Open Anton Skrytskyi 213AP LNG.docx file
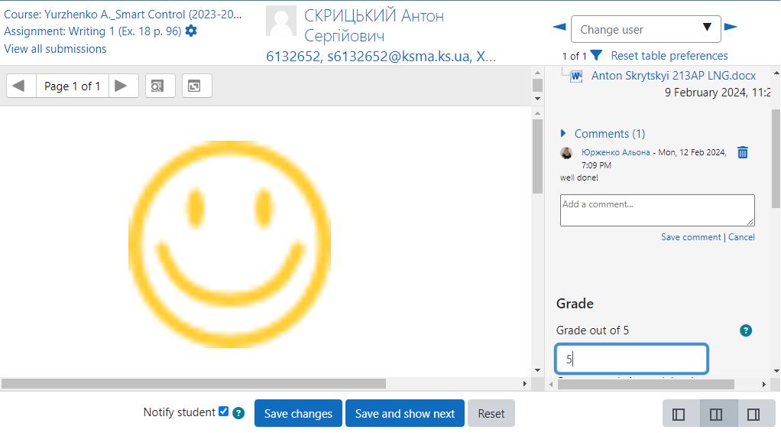Image resolution: width=781 pixels, height=433 pixels. [672, 76]
